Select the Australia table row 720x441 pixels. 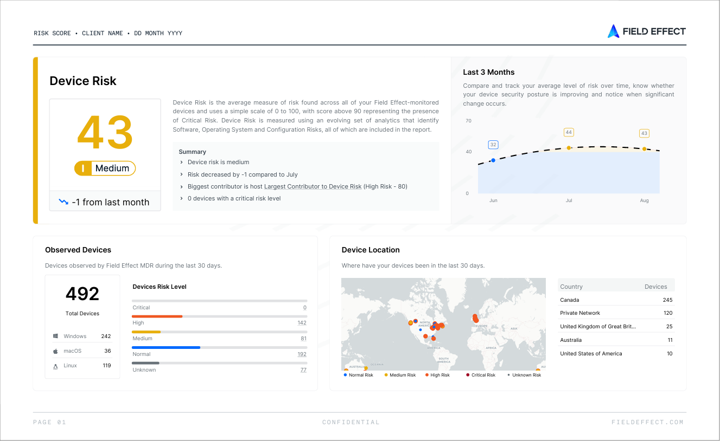[616, 340]
